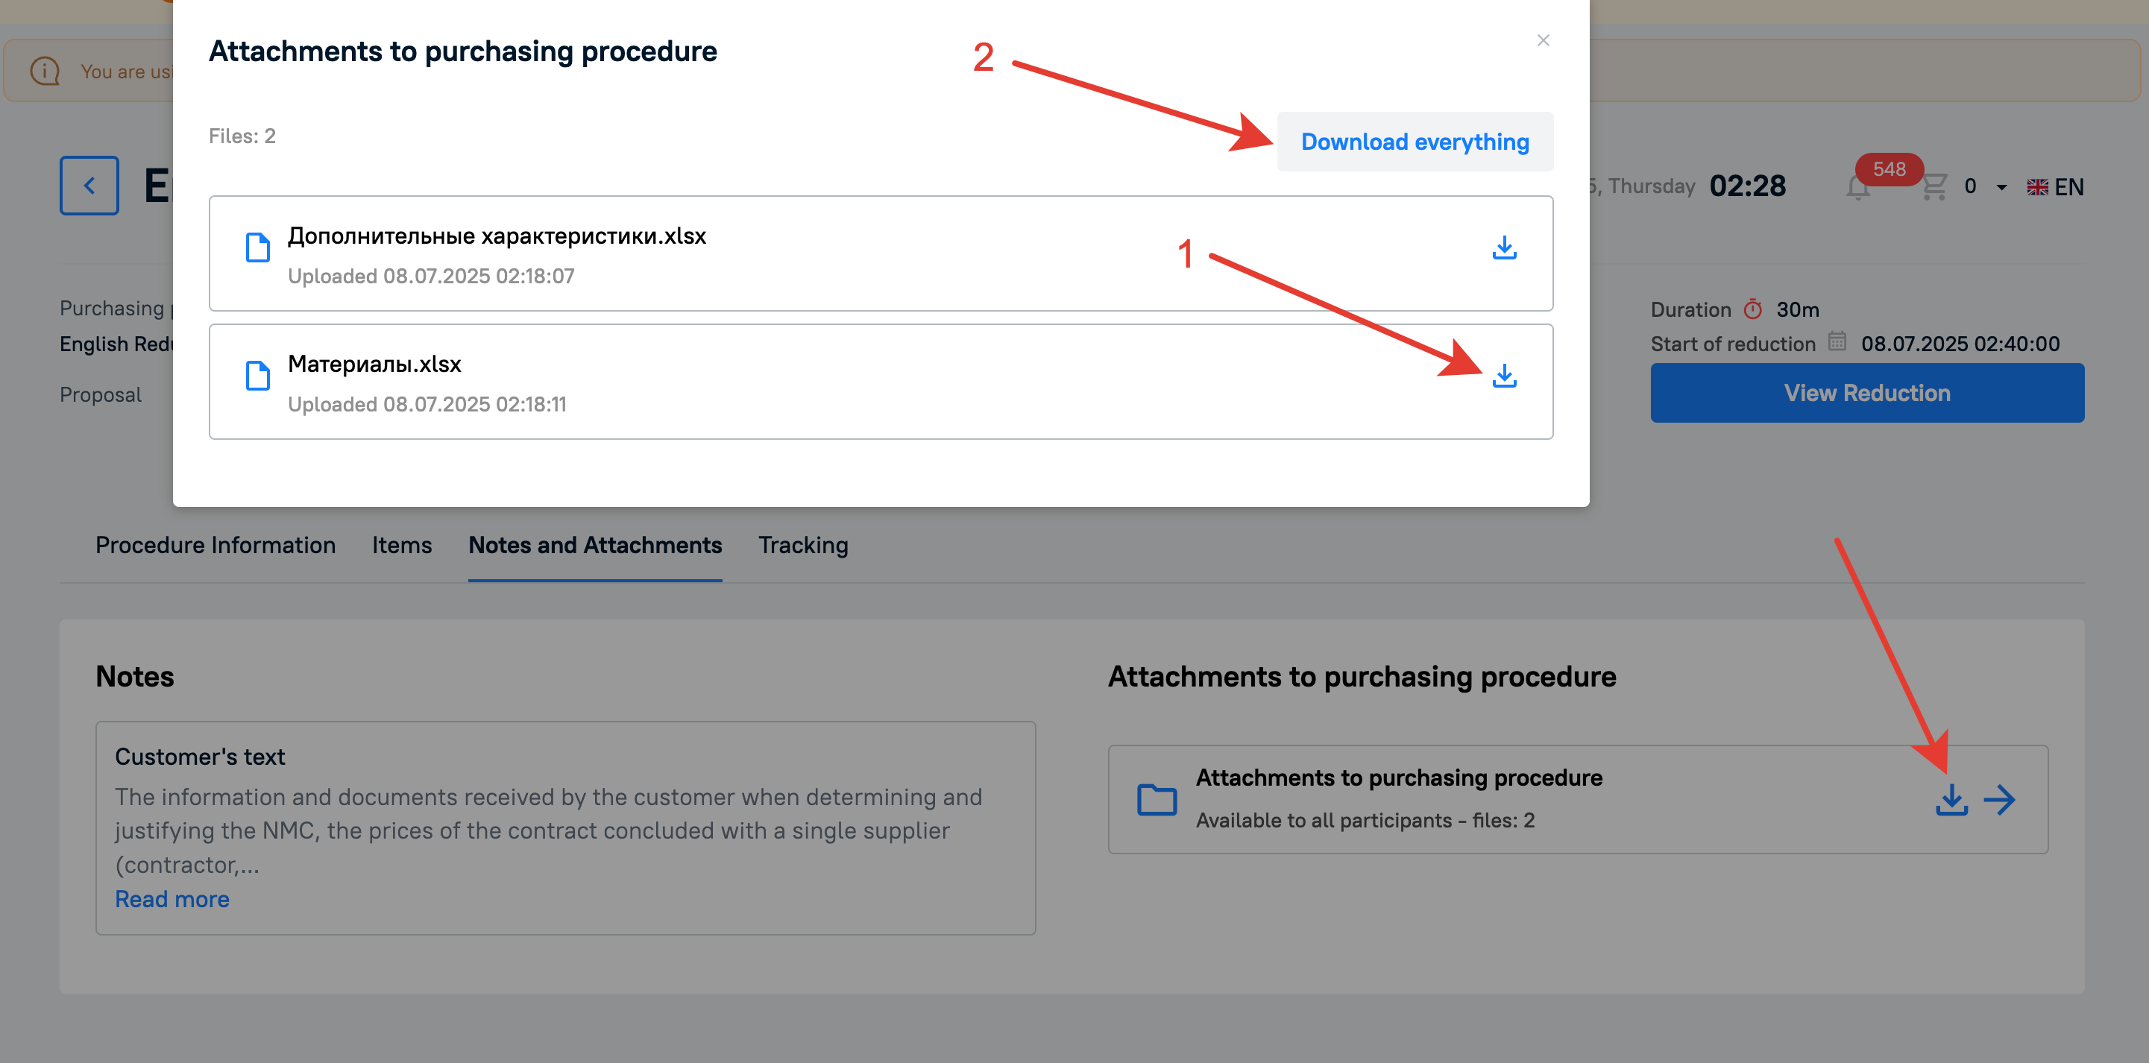
Task: Click the View Reduction button
Action: point(1867,393)
